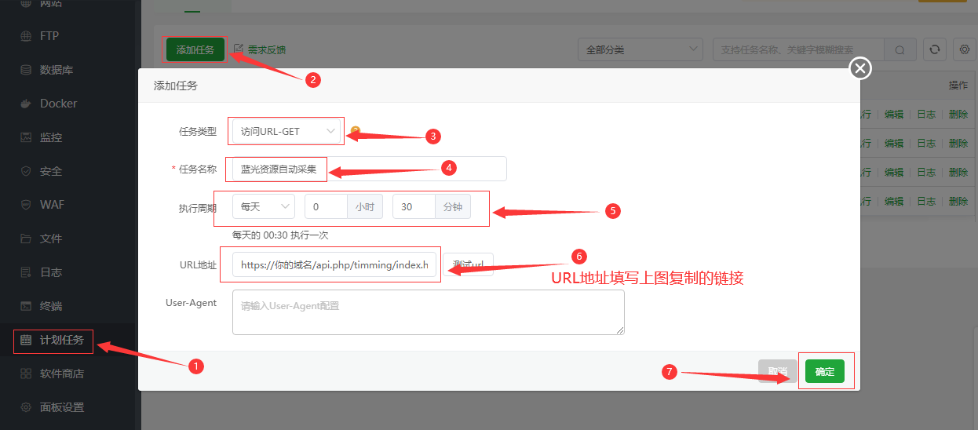Open 面板设置 in sidebar
The width and height of the screenshot is (978, 430).
61,407
